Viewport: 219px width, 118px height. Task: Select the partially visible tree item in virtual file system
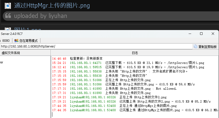point(2,62)
